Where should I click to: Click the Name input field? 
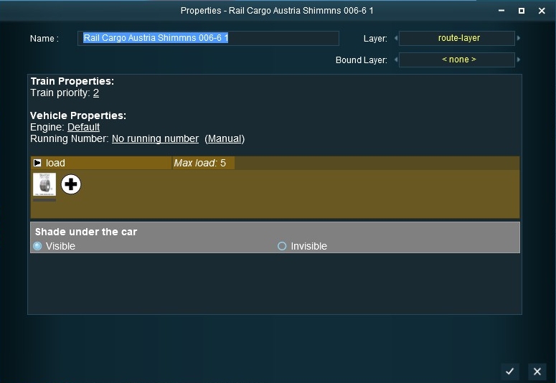pos(208,38)
